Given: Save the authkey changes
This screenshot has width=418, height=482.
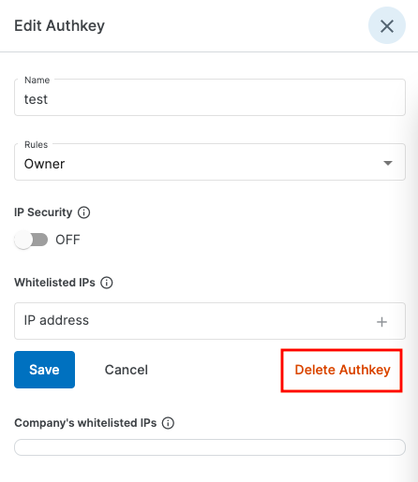Looking at the screenshot, I should click(x=44, y=370).
